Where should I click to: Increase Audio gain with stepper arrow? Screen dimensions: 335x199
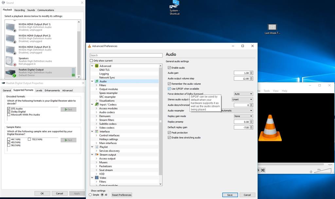pos(251,72)
